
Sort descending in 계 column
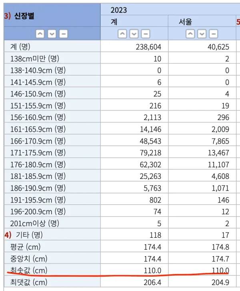click(x=134, y=34)
